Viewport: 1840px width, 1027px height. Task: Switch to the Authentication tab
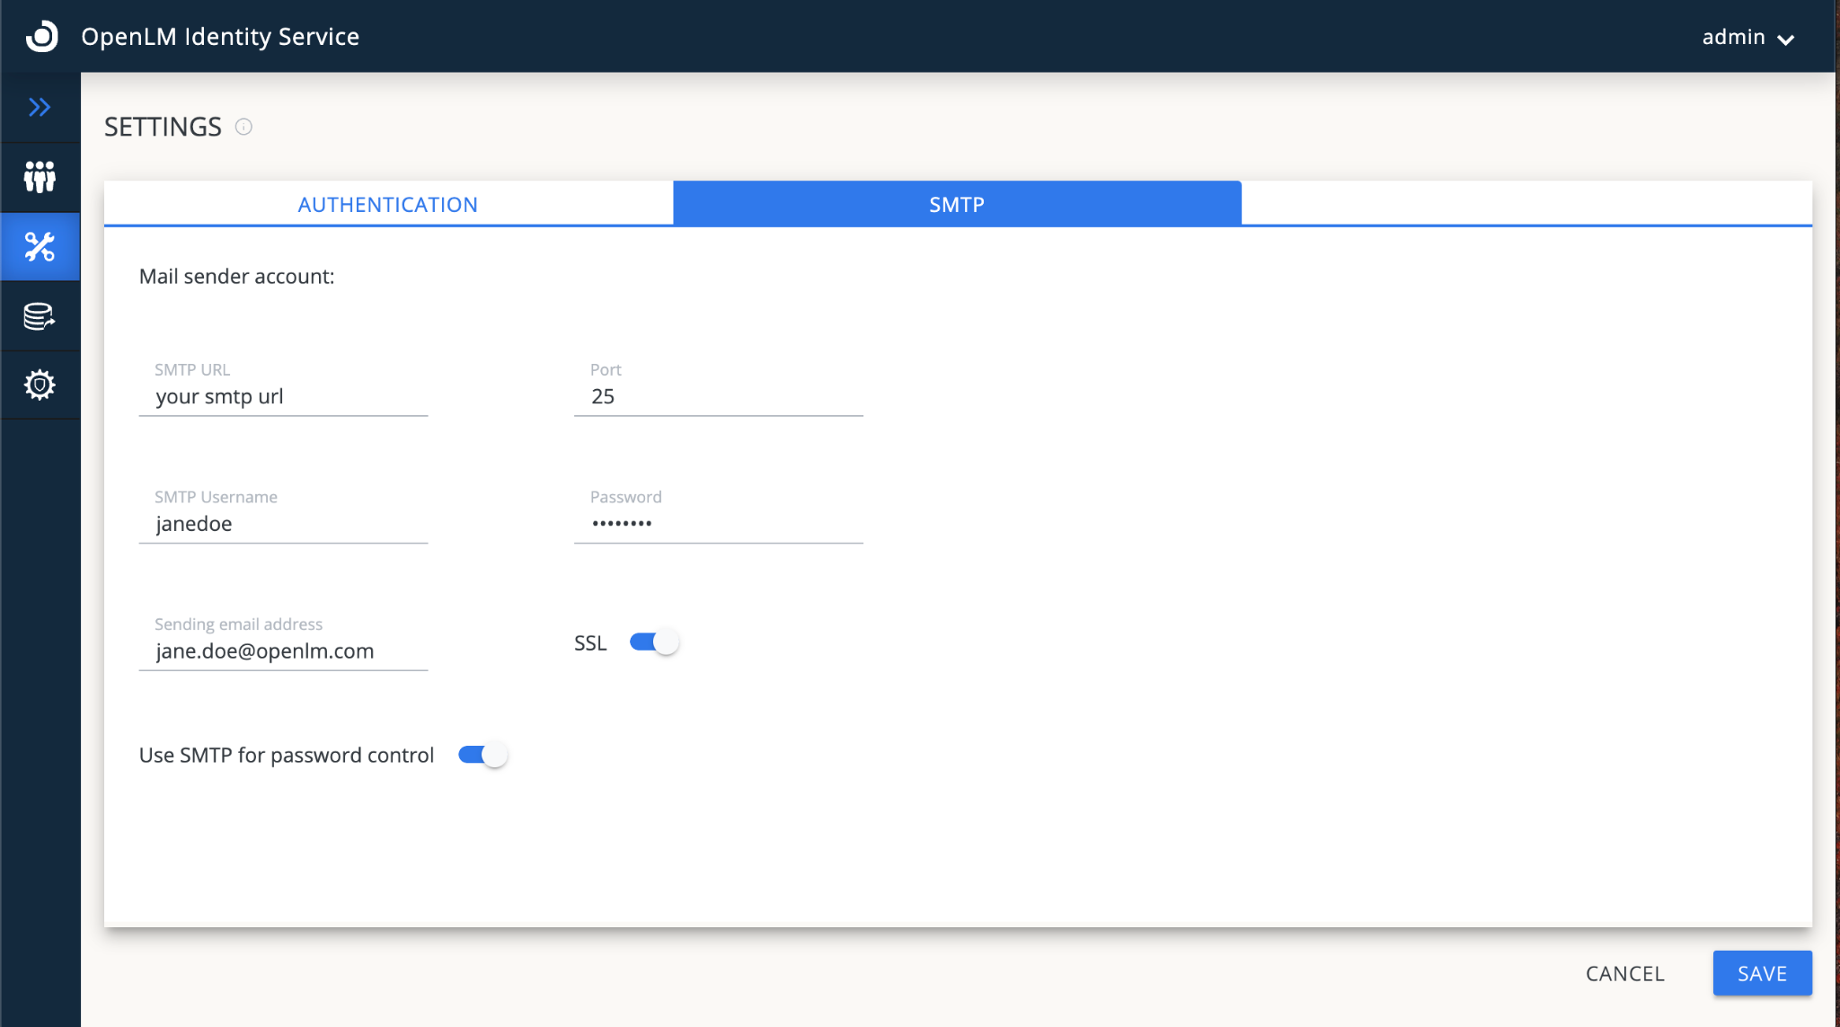coord(388,204)
